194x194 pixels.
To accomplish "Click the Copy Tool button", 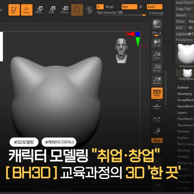I will pos(185,9).
